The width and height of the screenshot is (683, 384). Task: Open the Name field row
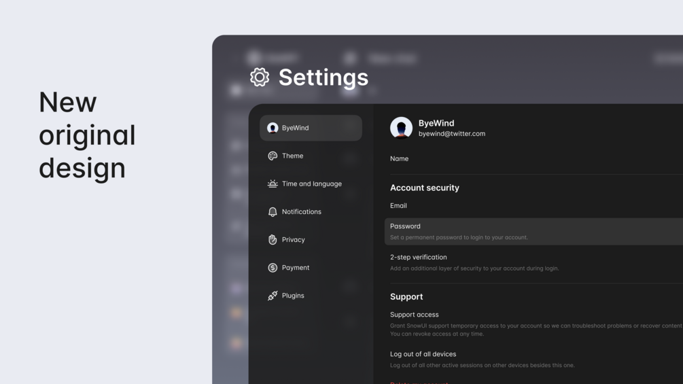(400, 158)
